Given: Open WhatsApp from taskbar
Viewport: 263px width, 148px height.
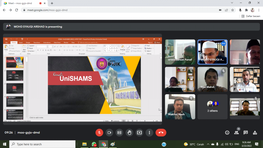Looking at the screenshot, I should (94, 144).
